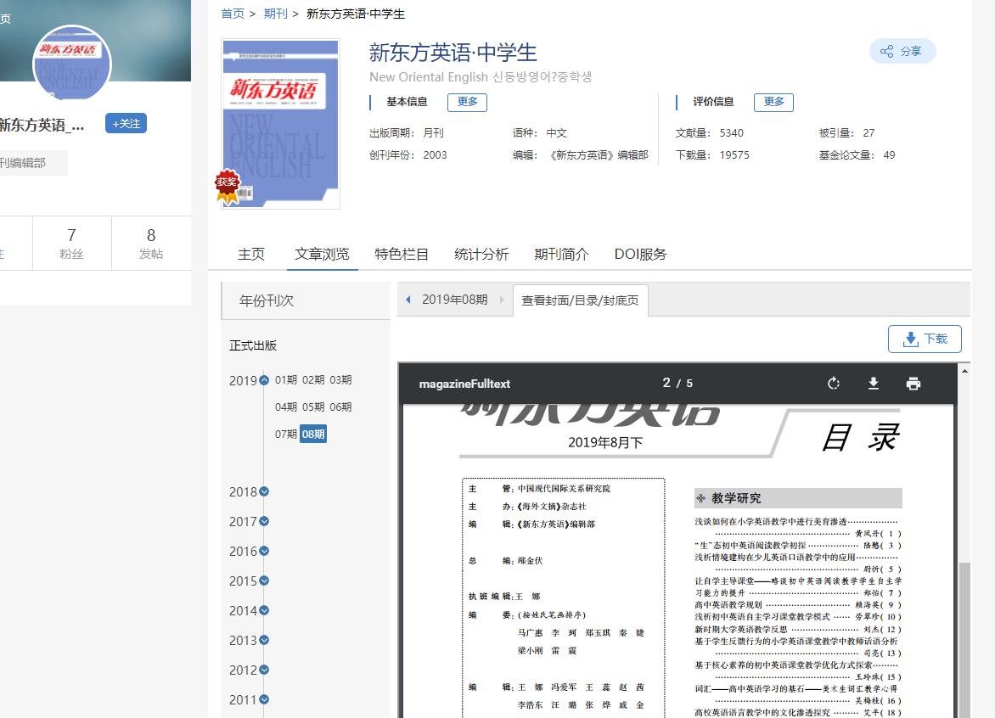Click the 7 粉丝 followers count
The height and width of the screenshot is (718, 995).
tap(71, 244)
